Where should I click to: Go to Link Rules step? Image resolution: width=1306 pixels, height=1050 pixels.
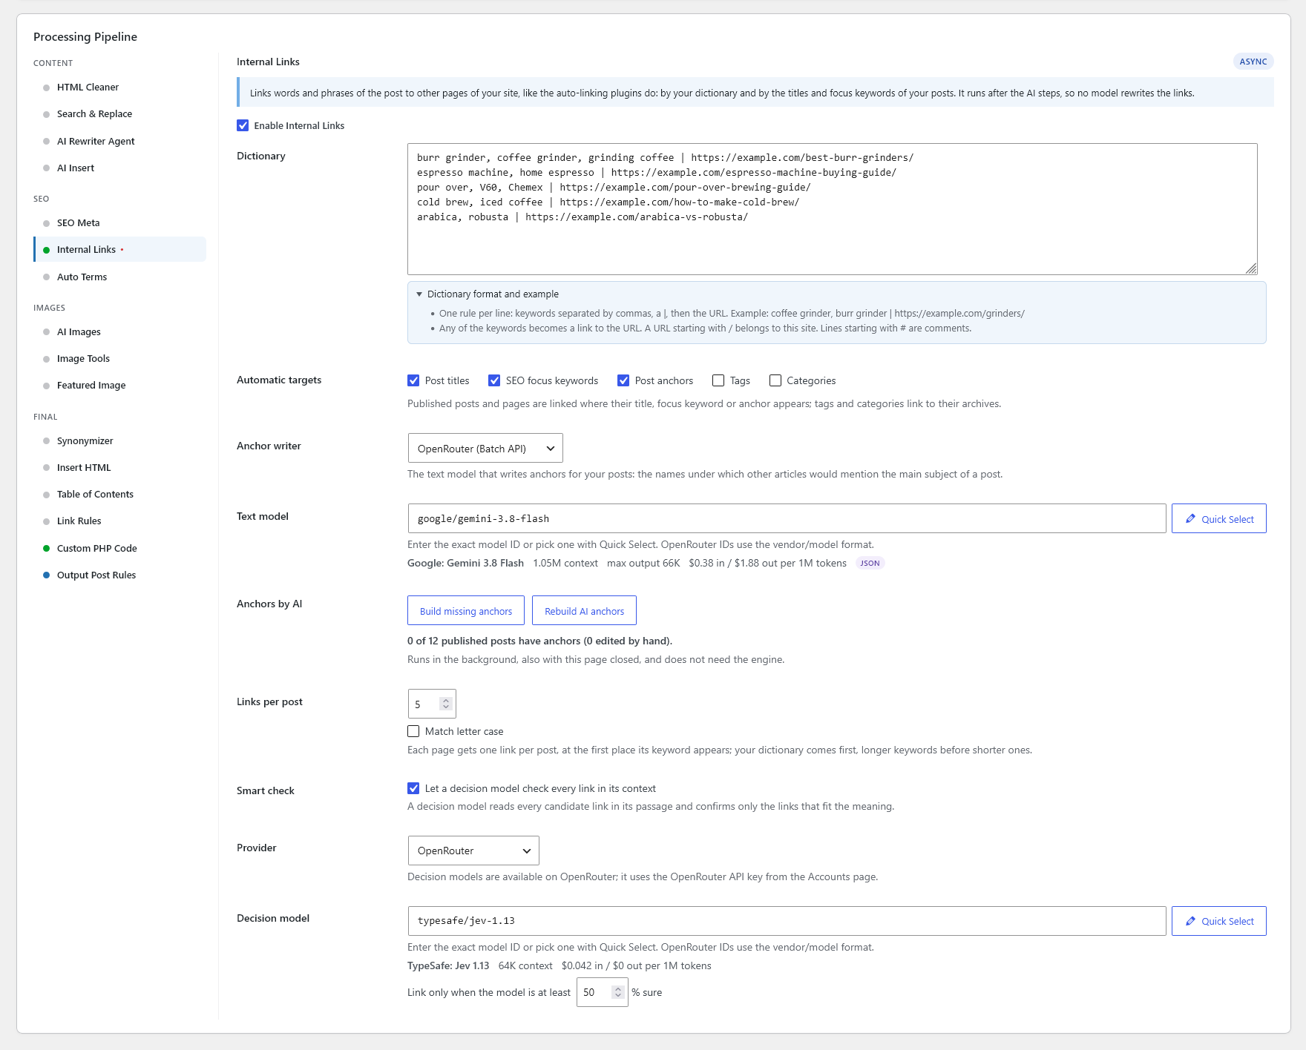click(x=79, y=521)
